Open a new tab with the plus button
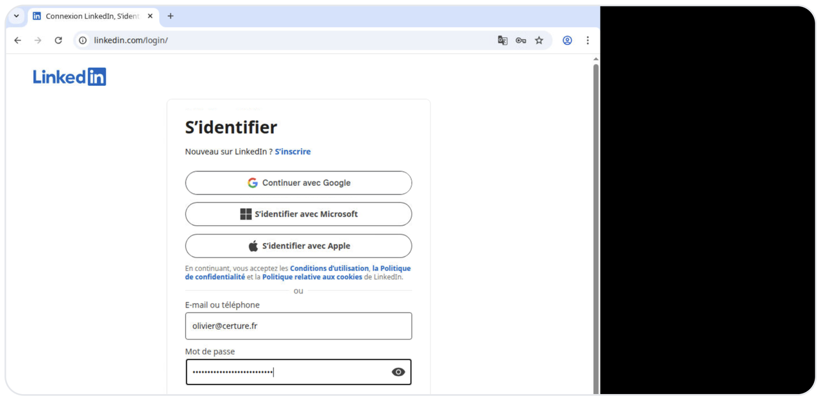Viewport: 821px width, 403px height. coord(171,16)
